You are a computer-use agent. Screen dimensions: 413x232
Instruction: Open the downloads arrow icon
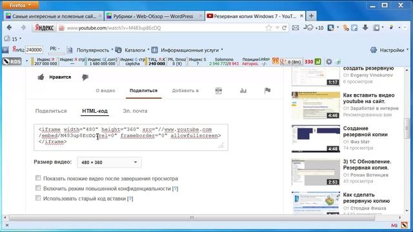pyautogui.click(x=365, y=27)
